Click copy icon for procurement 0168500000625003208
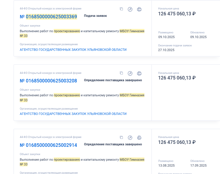Viewport: 220px width, 174px height. (121, 73)
